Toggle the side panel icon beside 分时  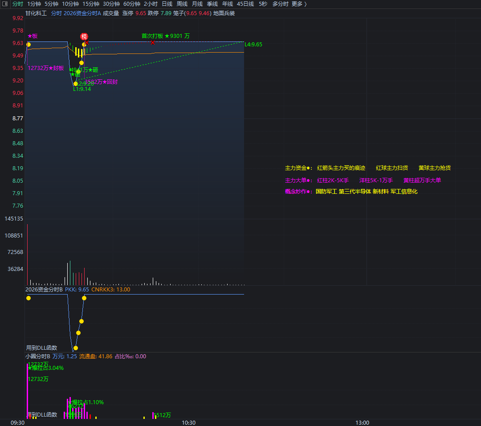[x=5, y=4]
